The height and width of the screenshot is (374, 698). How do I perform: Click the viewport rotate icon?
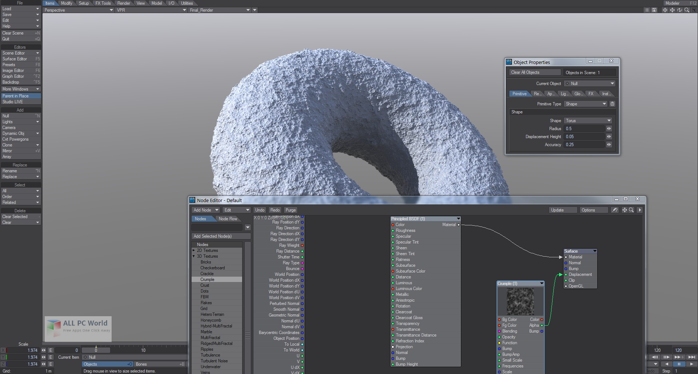coord(679,10)
